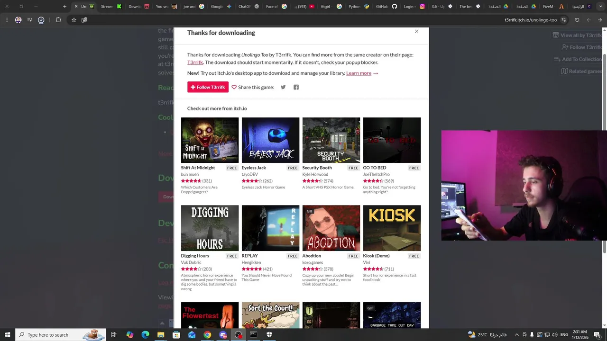Click the Shift At Midnight title link
Viewport: 607px width, 341px height.
pos(198,168)
